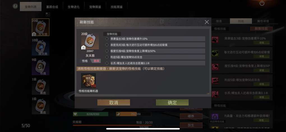Switch to 宠物图鉴 tab
This screenshot has height=132, width=286.
click(95, 7)
